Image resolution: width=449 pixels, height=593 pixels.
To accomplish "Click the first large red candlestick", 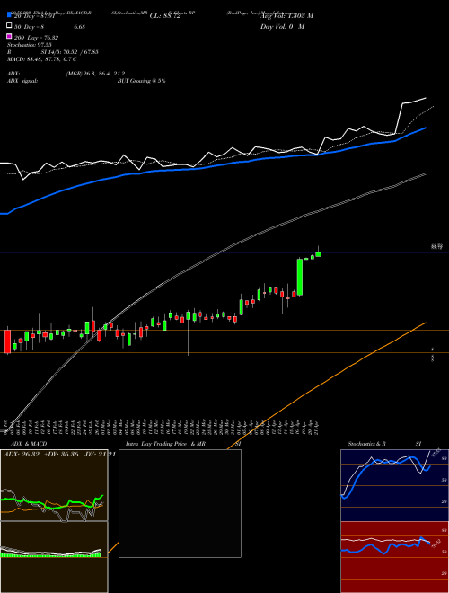I will pyautogui.click(x=7, y=341).
